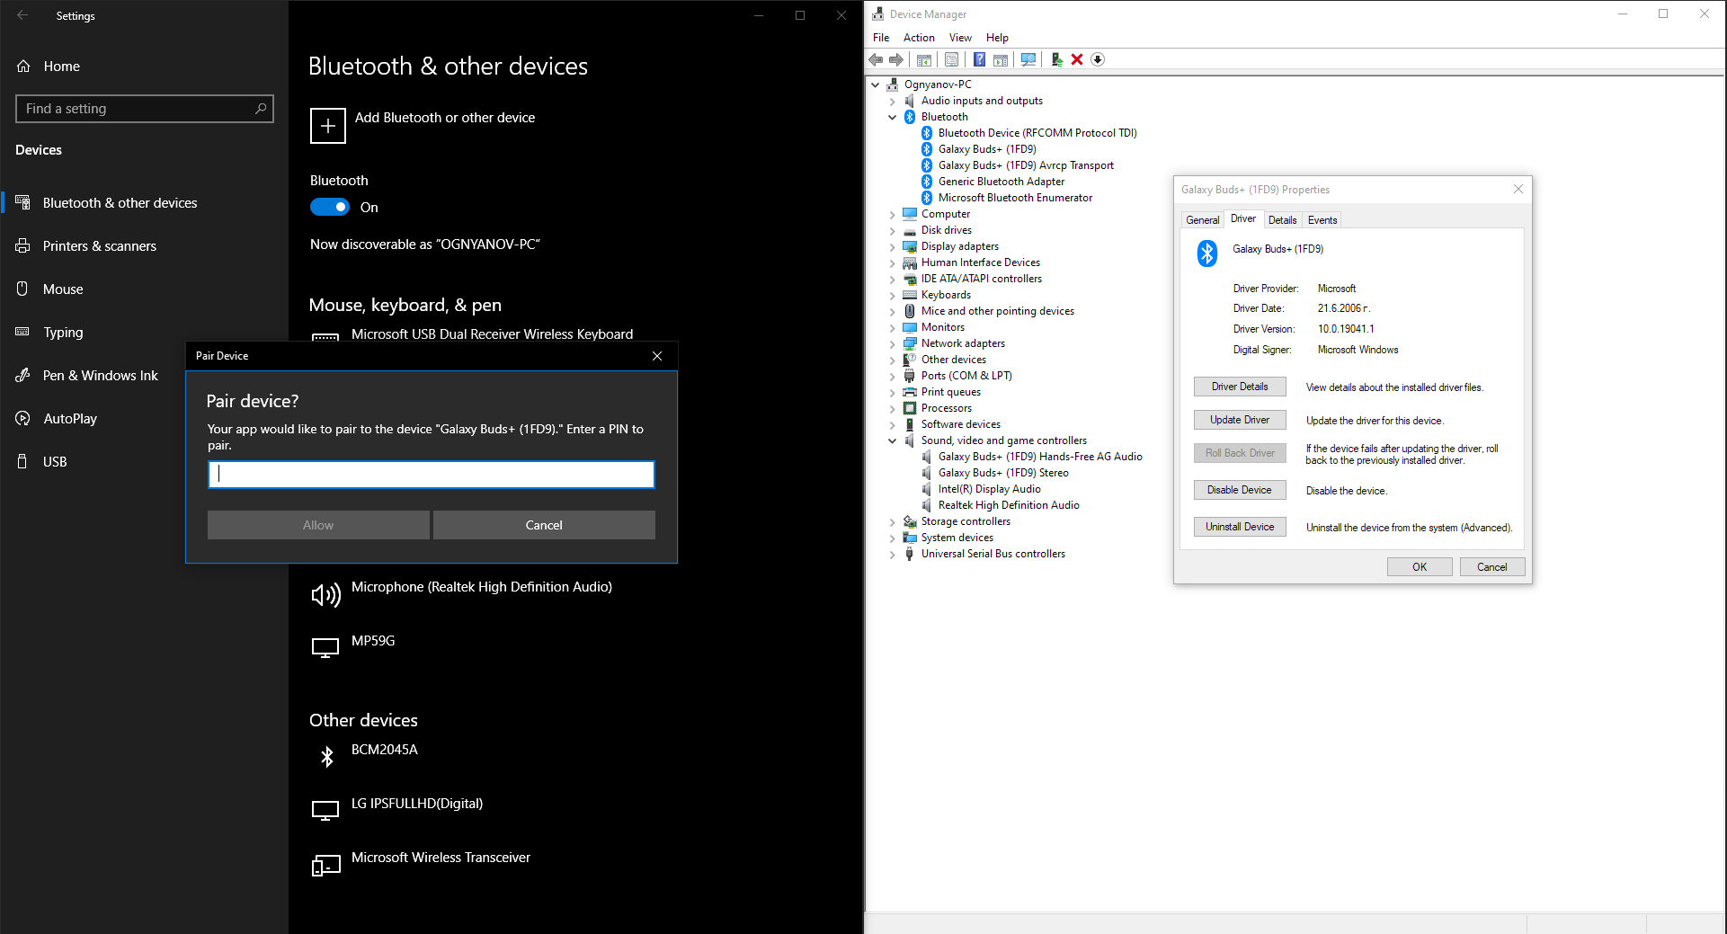Expand the Human Interface Devices category
Screen dimensions: 1727x934
tap(893, 262)
